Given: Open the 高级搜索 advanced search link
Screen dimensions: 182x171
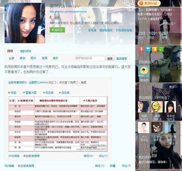Looking at the screenshot, I should (121, 59).
